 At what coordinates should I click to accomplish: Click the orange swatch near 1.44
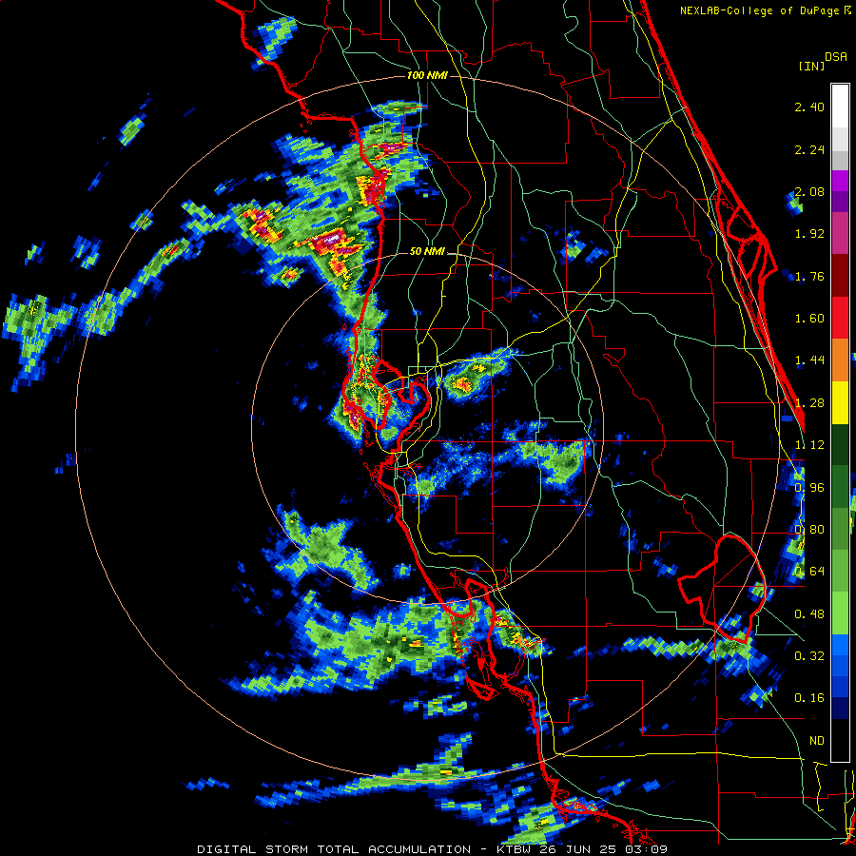(x=840, y=360)
